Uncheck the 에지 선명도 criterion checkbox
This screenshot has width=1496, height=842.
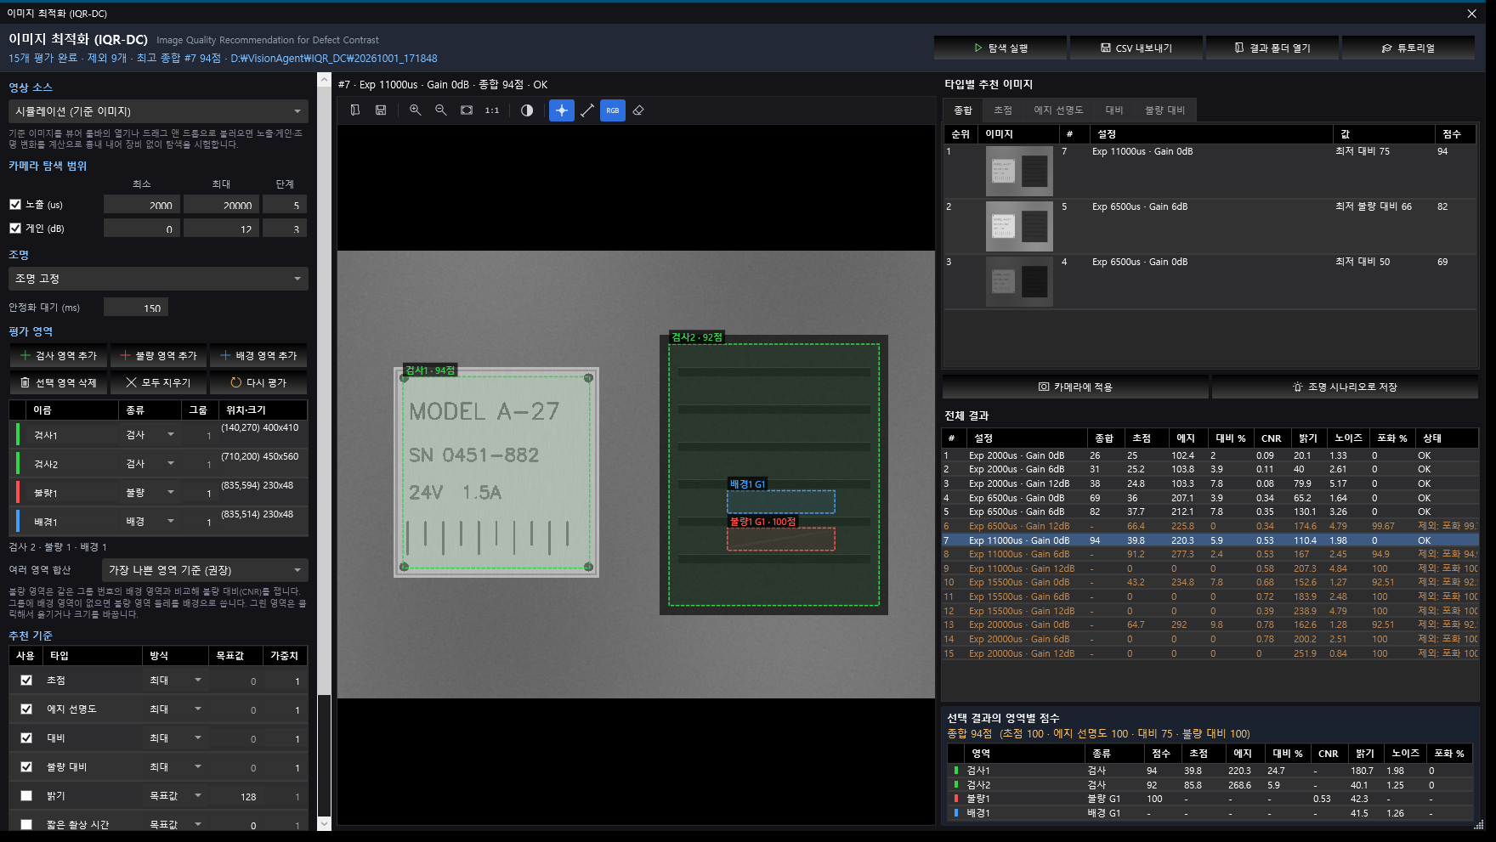[x=26, y=709]
